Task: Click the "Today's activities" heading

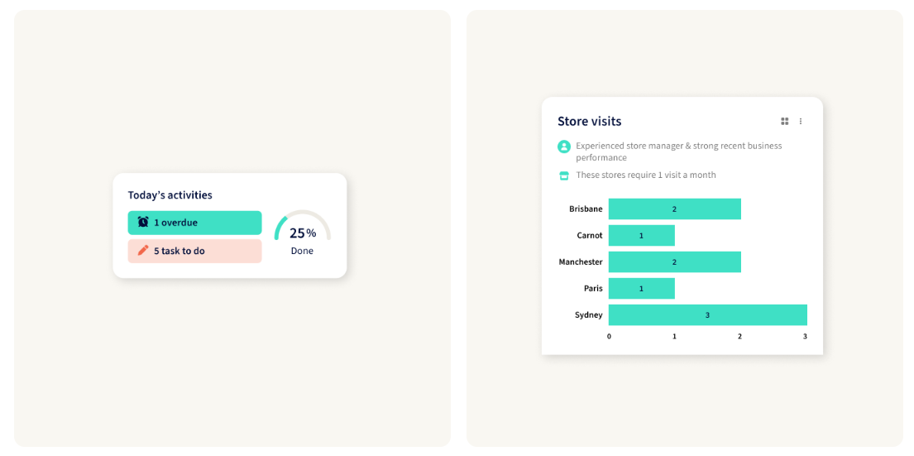Action: coord(170,195)
